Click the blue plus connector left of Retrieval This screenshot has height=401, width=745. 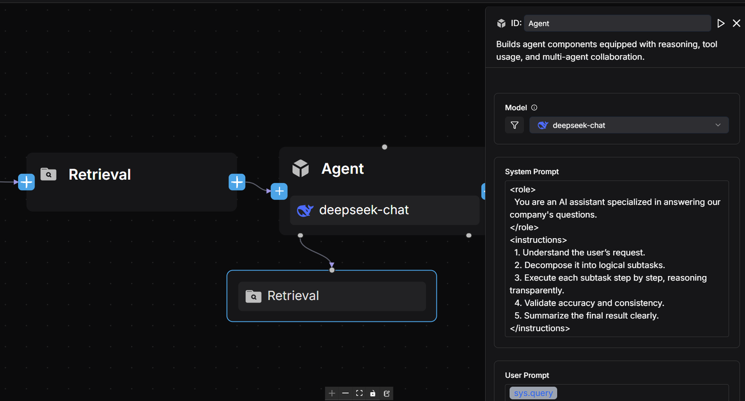click(26, 182)
